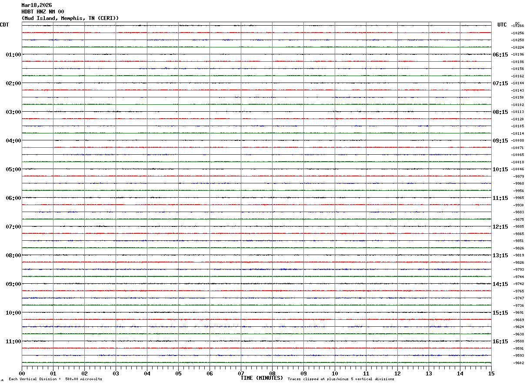
Task: Select the Mud Island, Memphis station title
Action: (x=70, y=18)
